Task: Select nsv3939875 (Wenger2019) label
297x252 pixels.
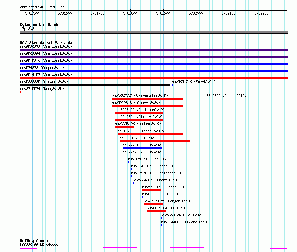Action: click(x=167, y=201)
